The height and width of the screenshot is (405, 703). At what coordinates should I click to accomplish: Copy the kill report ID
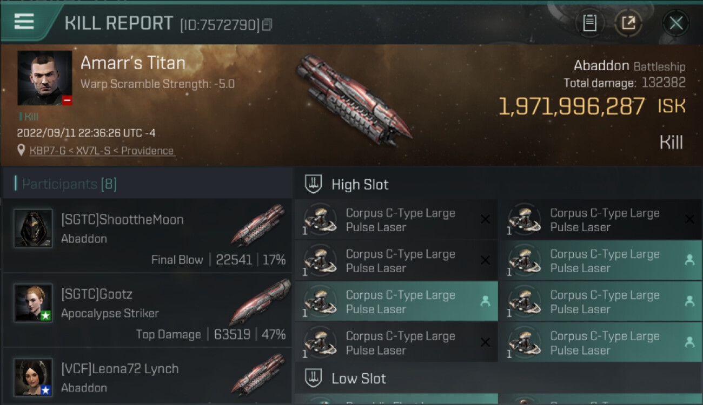coord(267,25)
